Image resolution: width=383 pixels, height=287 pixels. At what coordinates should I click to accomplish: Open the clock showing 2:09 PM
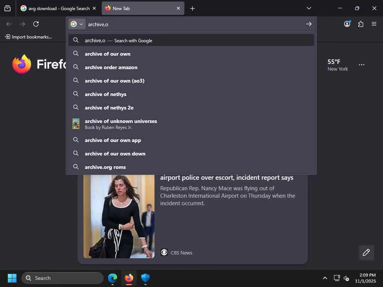pyautogui.click(x=365, y=278)
